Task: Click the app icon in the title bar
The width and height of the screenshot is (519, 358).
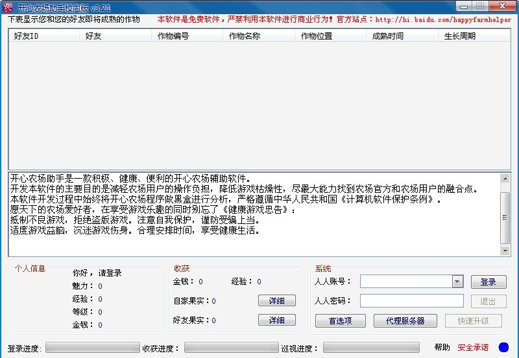Action: pyautogui.click(x=8, y=6)
